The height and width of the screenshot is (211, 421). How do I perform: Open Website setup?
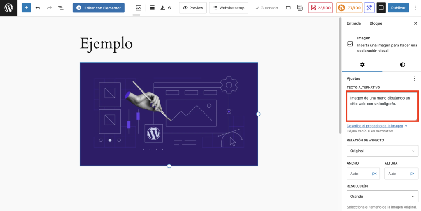(229, 8)
